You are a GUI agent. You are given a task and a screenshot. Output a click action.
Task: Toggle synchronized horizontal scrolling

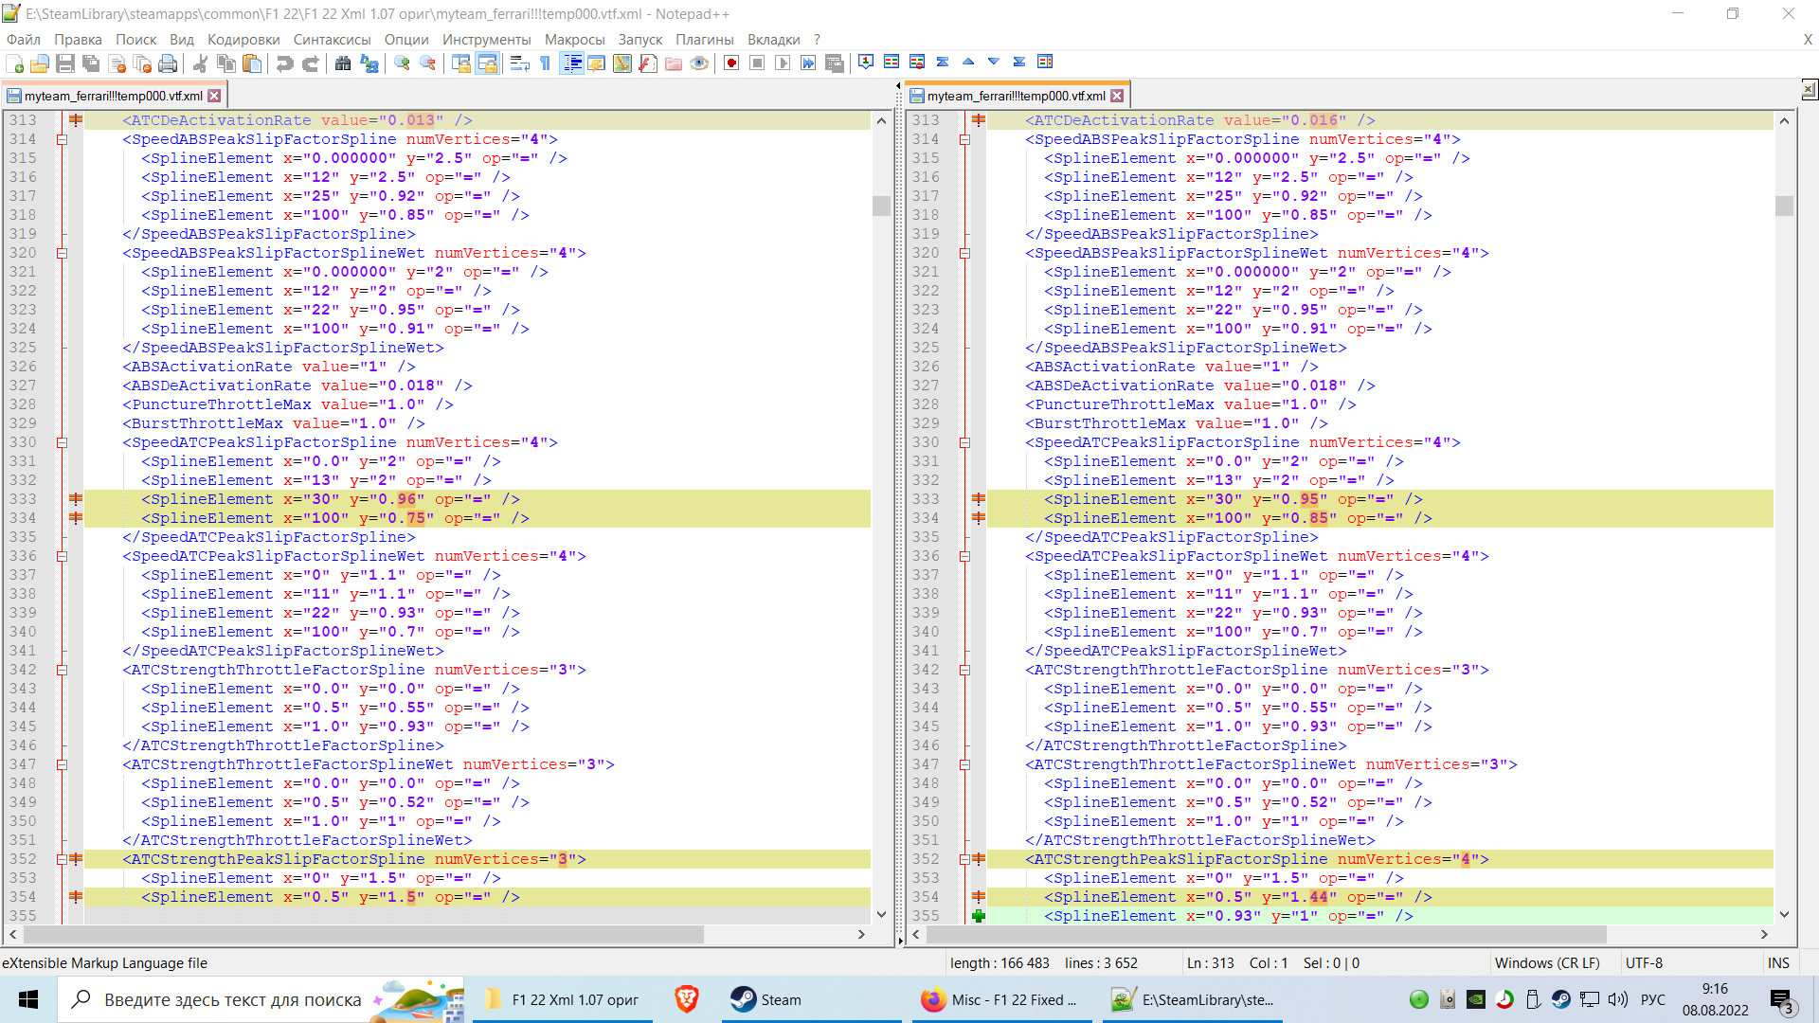487,63
